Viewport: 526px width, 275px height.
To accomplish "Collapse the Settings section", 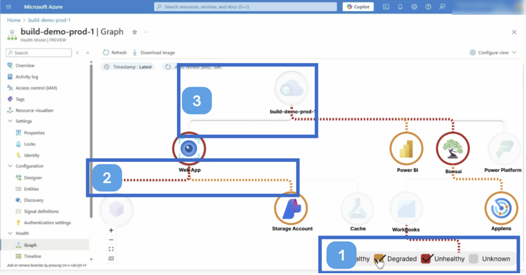I will pos(10,121).
